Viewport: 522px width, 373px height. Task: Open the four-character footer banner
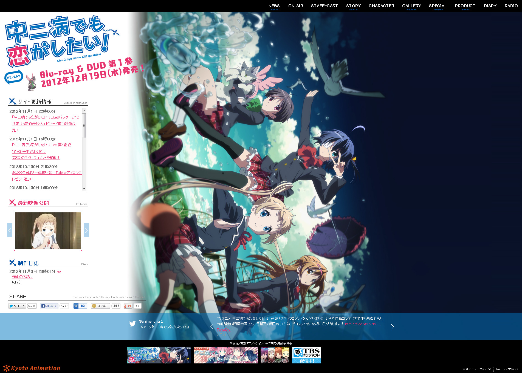(x=275, y=355)
